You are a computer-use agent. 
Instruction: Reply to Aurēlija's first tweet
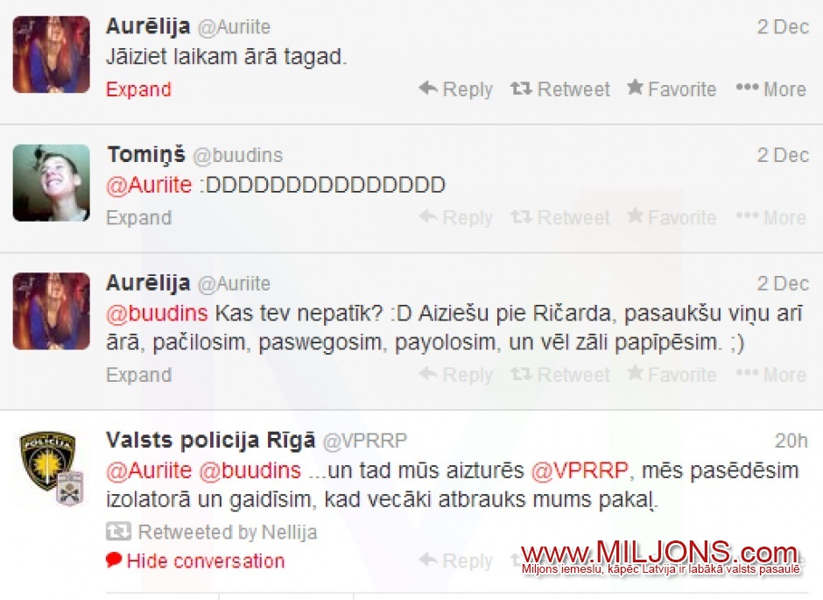(x=456, y=88)
